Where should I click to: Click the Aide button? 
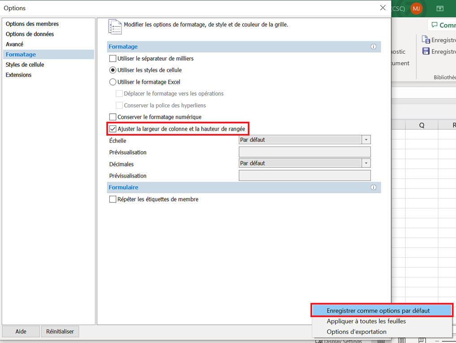(21, 331)
